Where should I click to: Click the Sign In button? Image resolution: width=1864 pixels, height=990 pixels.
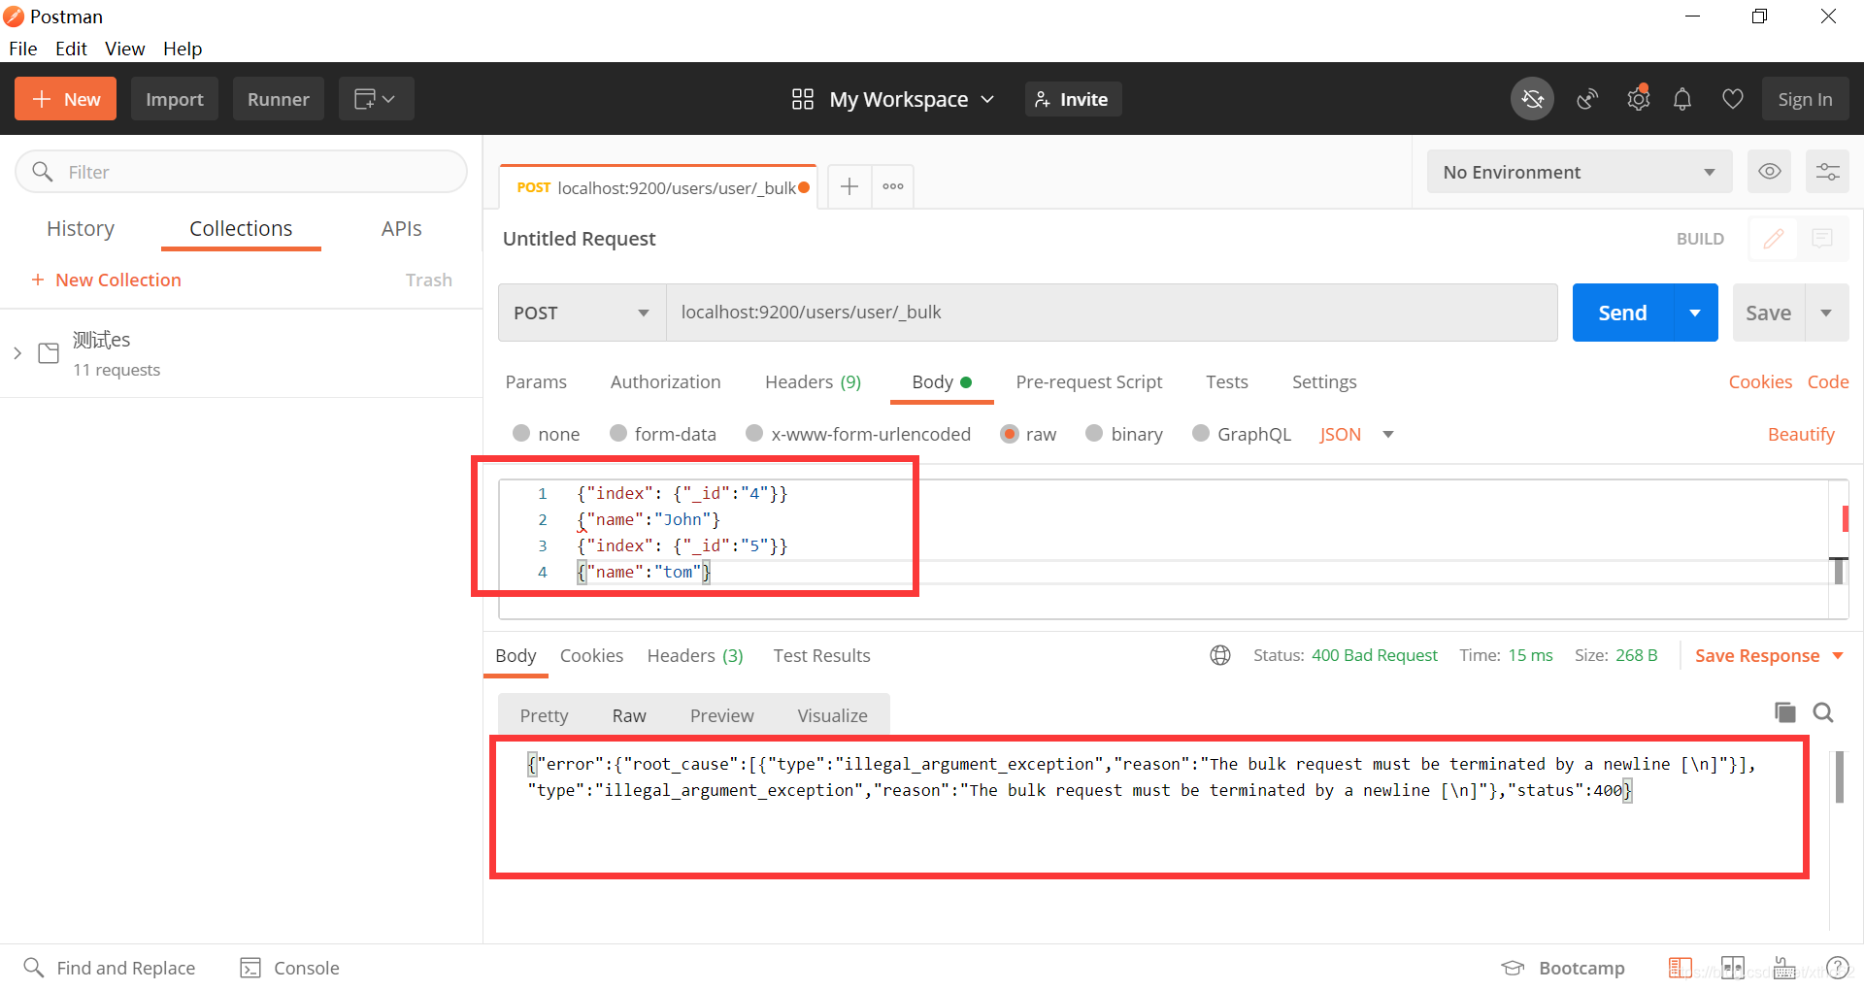(1805, 99)
